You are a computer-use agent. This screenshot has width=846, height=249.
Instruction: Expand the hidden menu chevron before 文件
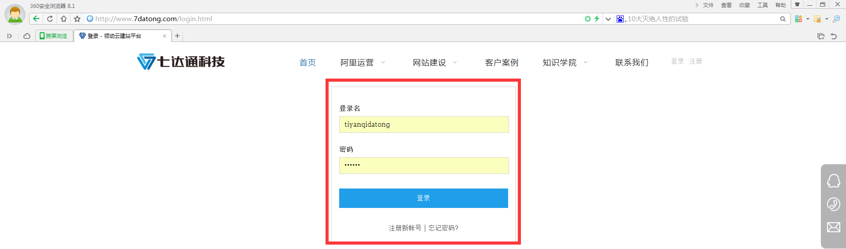point(696,5)
